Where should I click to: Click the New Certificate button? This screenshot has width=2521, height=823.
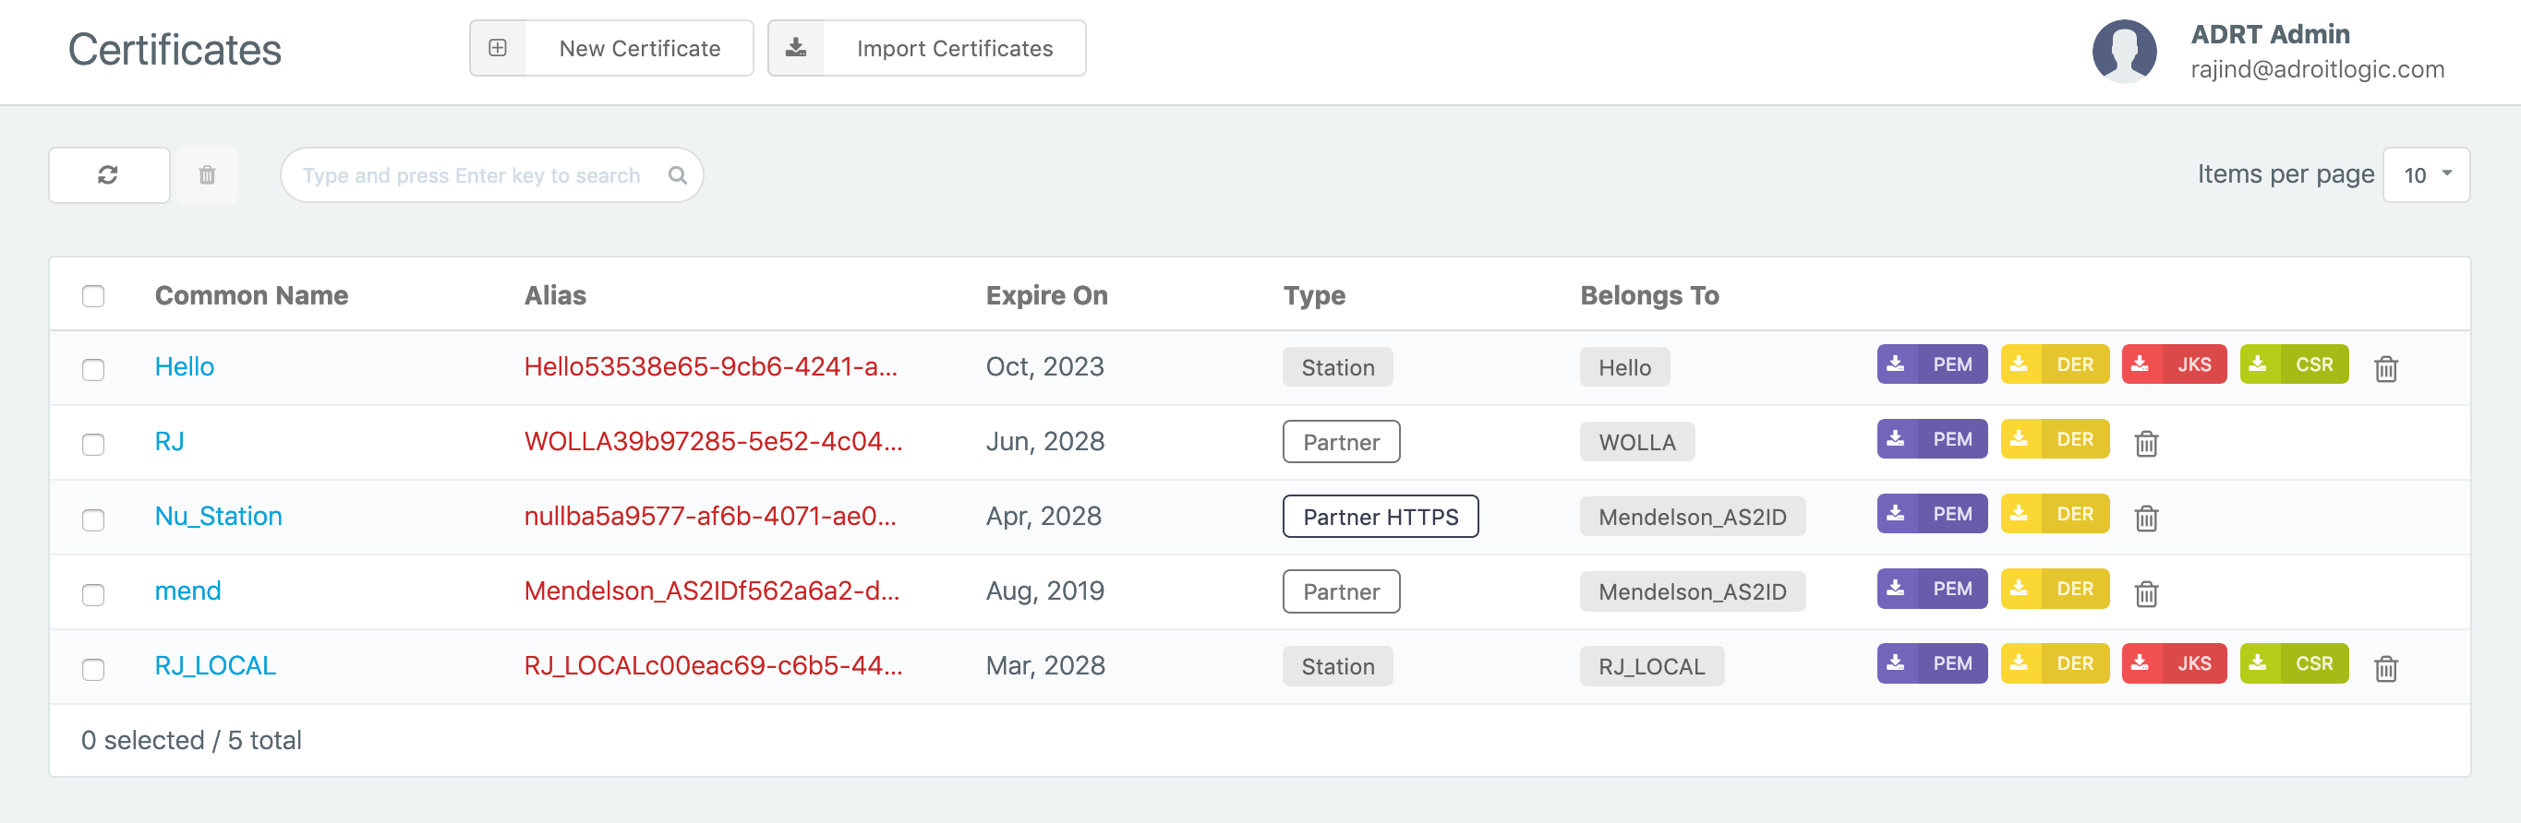click(x=610, y=48)
